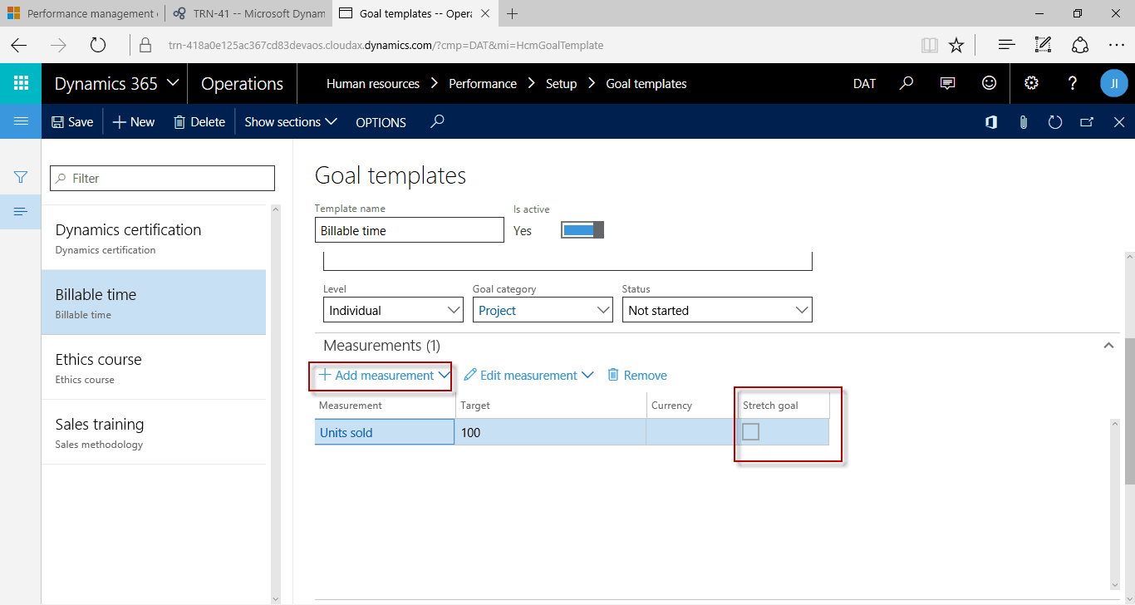Click the help question mark icon
Viewport: 1135px width, 605px height.
(x=1073, y=83)
